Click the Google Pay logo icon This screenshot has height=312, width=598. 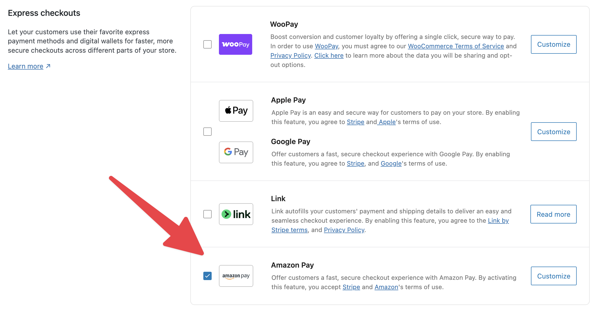coord(236,152)
